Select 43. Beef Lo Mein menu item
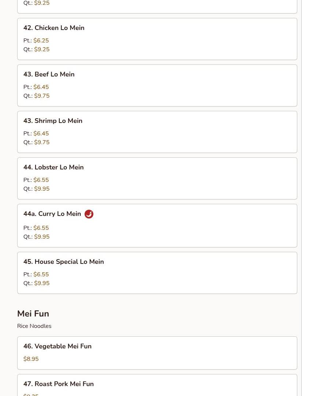The image size is (309, 396). point(157,85)
